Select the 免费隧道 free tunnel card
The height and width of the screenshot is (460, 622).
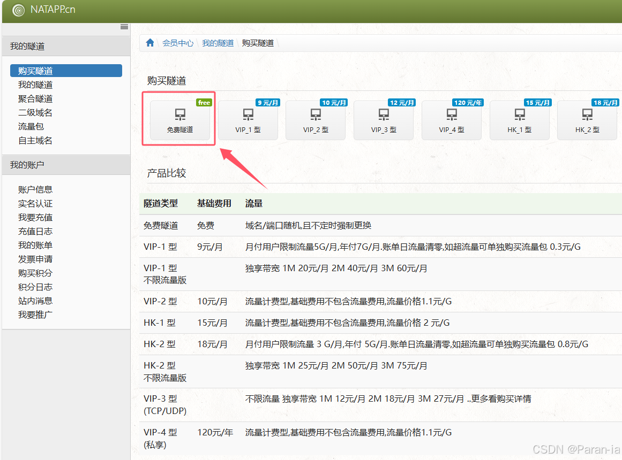(x=180, y=120)
